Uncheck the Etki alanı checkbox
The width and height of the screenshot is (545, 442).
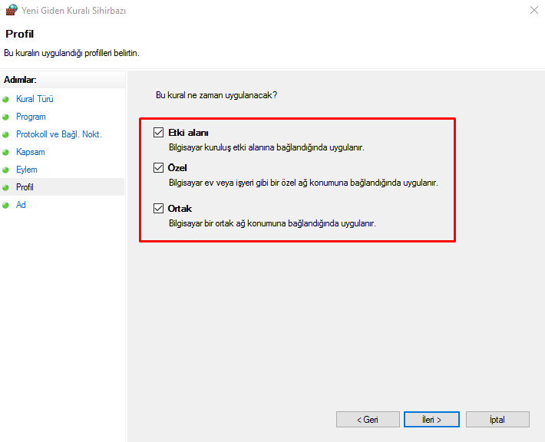pyautogui.click(x=159, y=133)
